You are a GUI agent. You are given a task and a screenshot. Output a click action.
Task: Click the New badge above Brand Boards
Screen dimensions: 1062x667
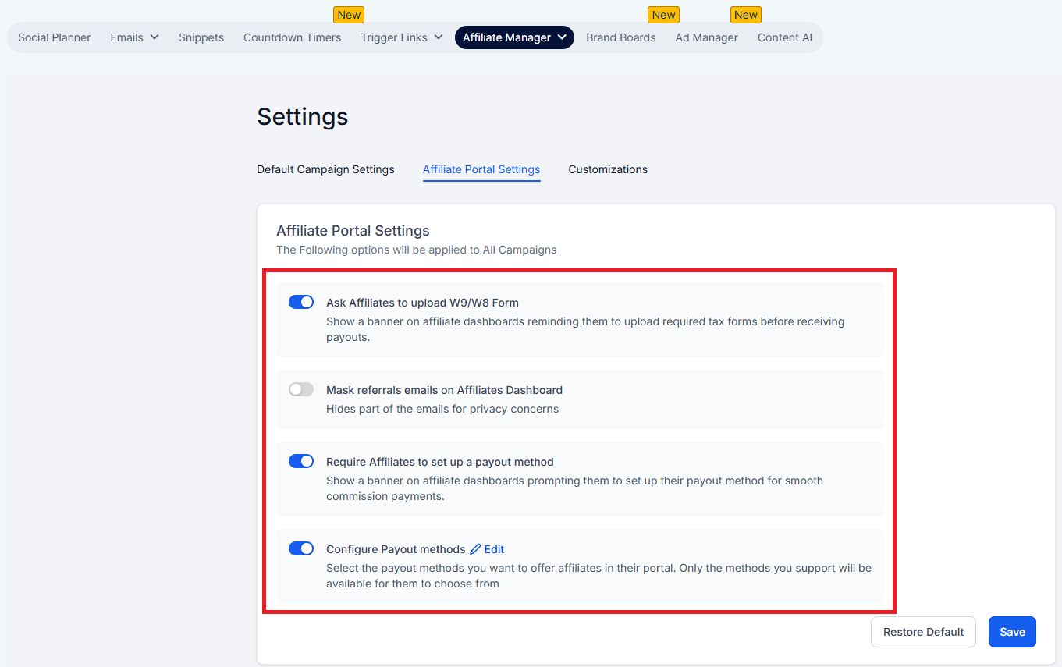[x=663, y=15]
